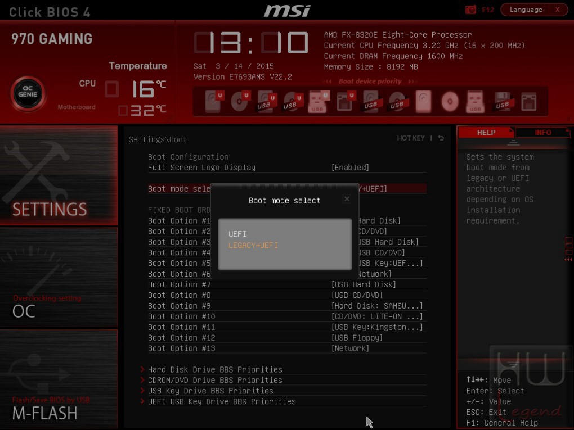Click the highlighted USB Key priority icon
This screenshot has width=574, height=430.
(475, 101)
